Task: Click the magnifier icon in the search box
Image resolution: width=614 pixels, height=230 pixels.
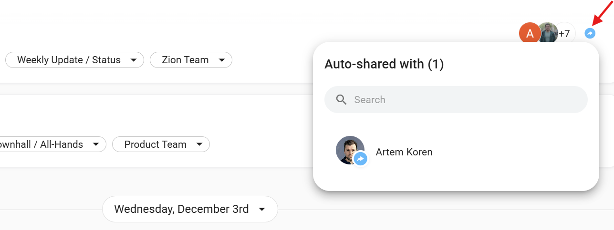Action: (341, 99)
